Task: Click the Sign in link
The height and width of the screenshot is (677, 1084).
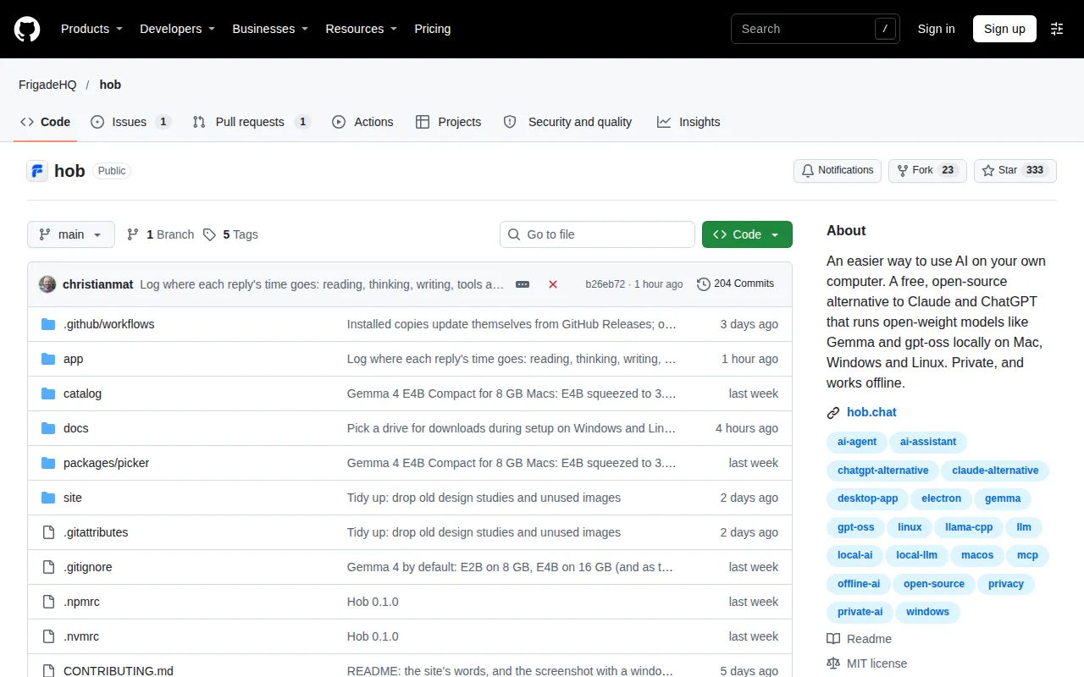Action: (936, 29)
